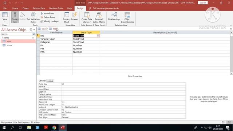Click the Field Size property value
This screenshot has height=131, width=233.
[x=123, y=84]
